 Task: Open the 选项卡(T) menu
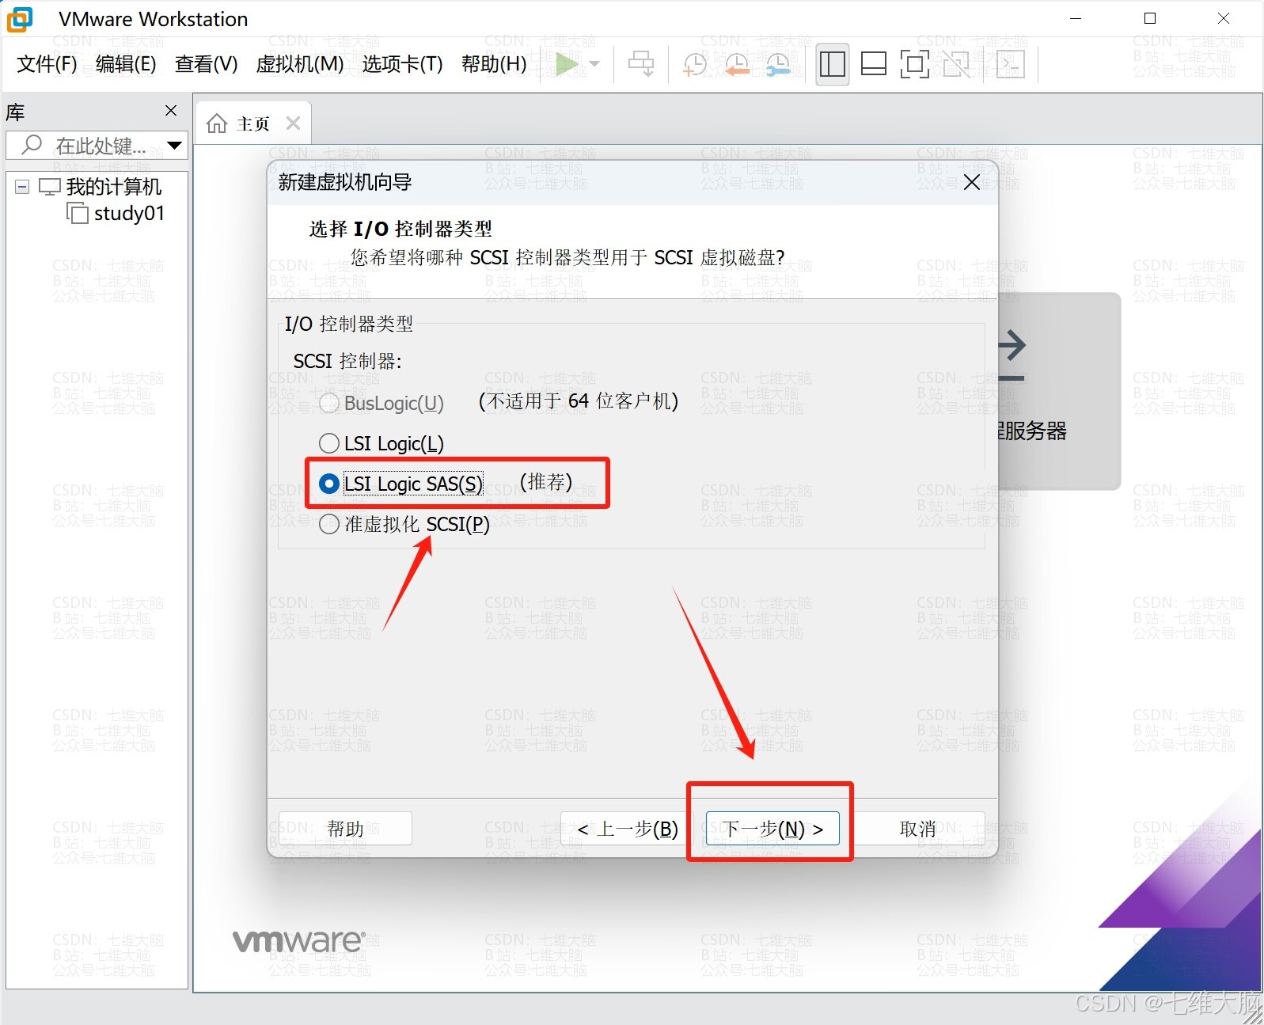coord(402,64)
